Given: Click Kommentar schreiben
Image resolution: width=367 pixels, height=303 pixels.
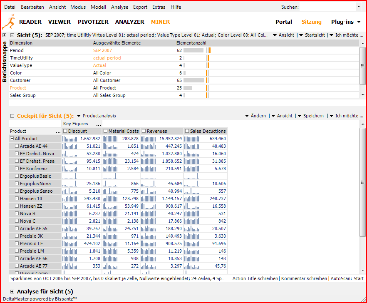Looking at the screenshot, I should pyautogui.click(x=304, y=278).
